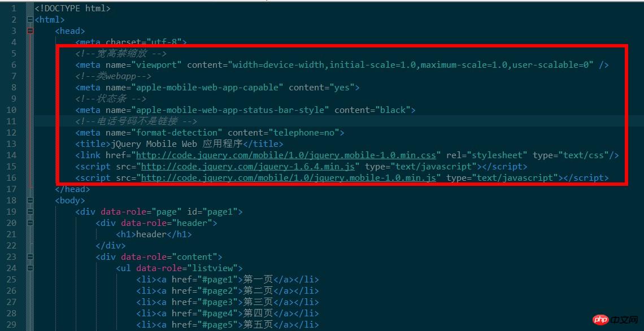The height and width of the screenshot is (331, 644).
Task: Click the comment 电话号码不是链接
Action: pyautogui.click(x=136, y=121)
